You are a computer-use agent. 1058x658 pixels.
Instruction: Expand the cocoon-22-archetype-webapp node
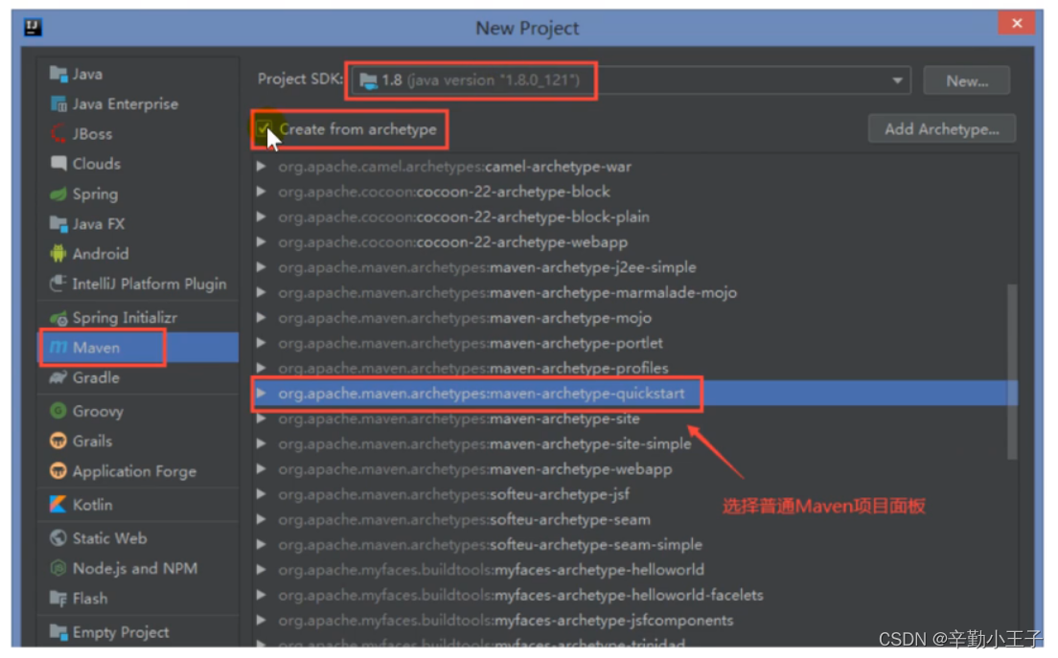(261, 242)
